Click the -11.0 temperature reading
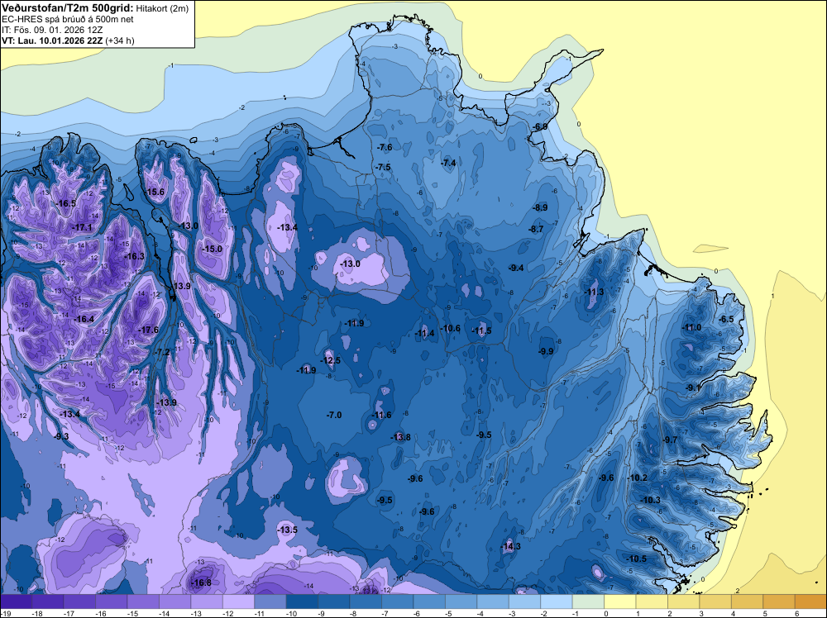 pyautogui.click(x=691, y=327)
